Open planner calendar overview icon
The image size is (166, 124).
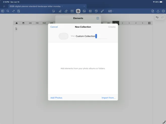tap(23, 23)
